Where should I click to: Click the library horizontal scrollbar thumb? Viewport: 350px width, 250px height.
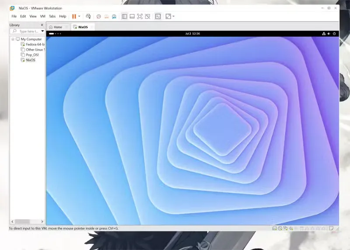tap(22, 222)
